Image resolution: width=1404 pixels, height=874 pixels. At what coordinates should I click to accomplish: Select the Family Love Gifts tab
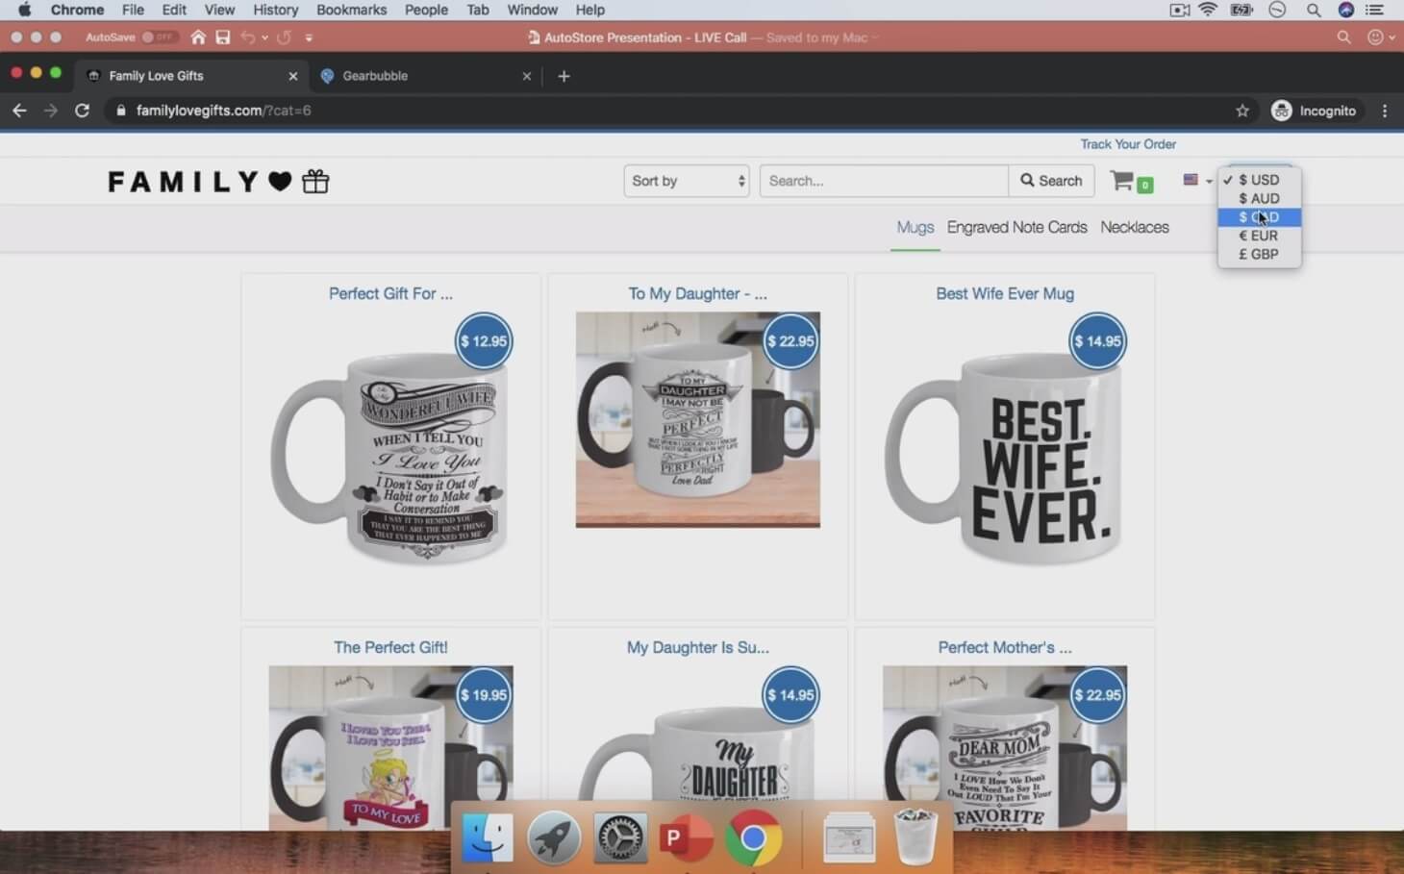pos(192,76)
